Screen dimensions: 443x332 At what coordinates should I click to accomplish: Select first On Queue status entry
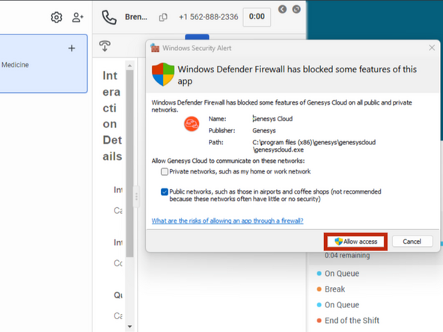point(342,274)
